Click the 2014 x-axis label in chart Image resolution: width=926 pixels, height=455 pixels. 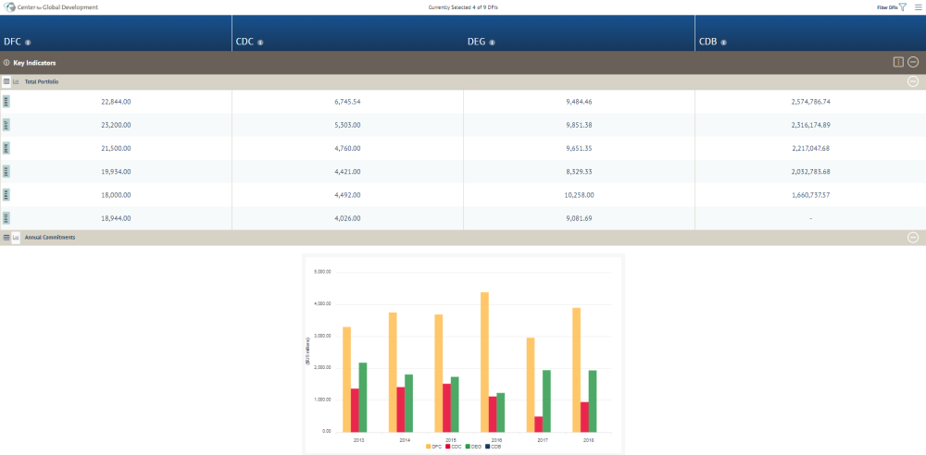pyautogui.click(x=405, y=439)
